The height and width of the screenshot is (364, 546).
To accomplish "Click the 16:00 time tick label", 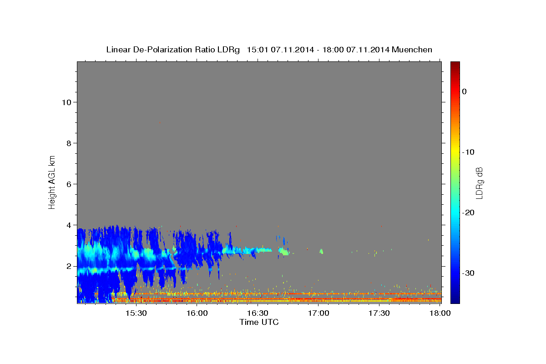I will click(197, 313).
